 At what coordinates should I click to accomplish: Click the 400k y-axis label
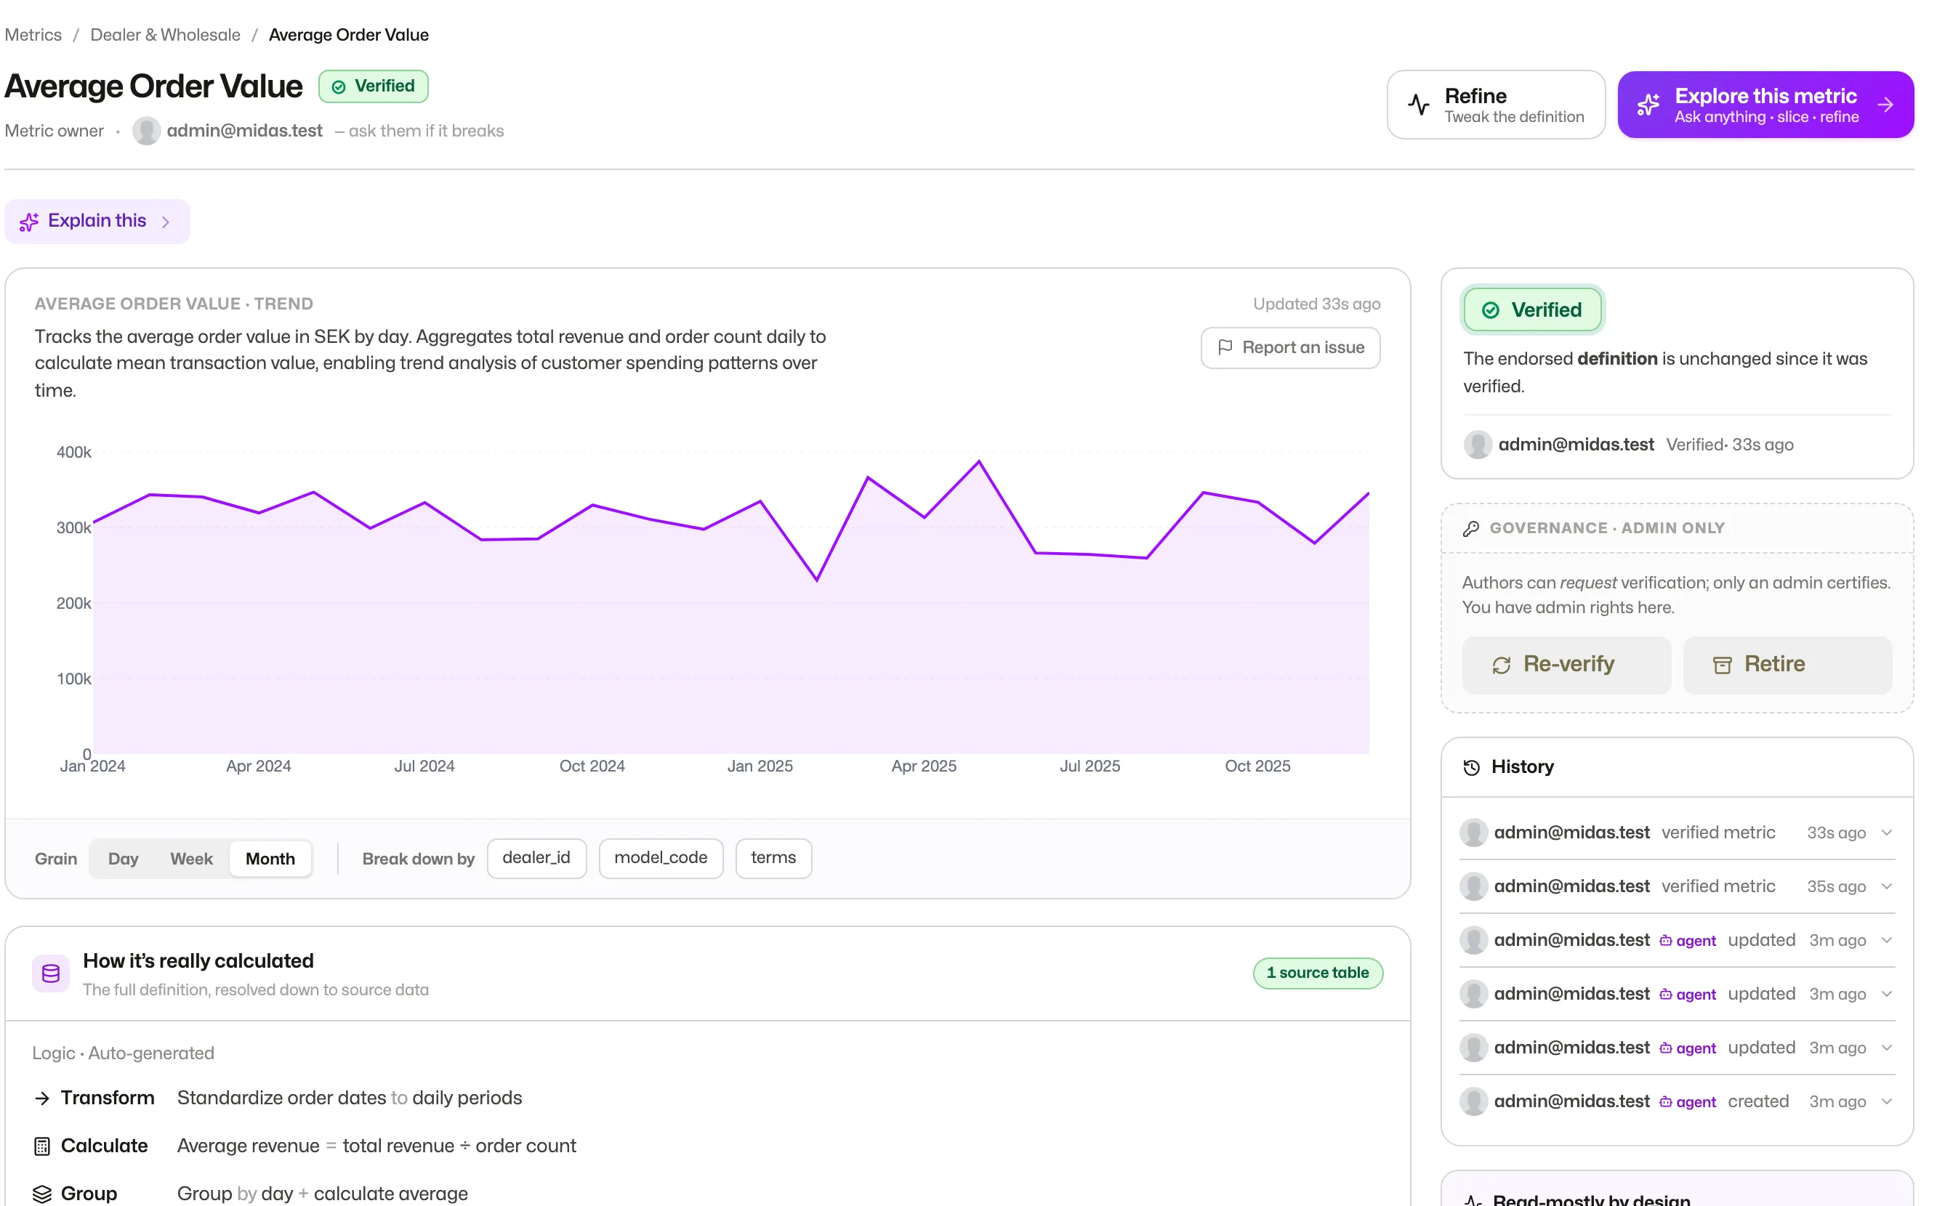tap(73, 452)
